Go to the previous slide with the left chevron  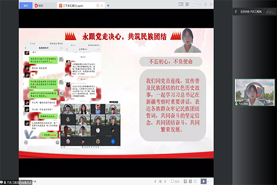tap(155, 181)
